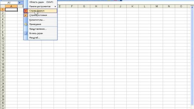Open the Name Box dropdown arrow
This screenshot has width=194, height=109.
coord(19,3)
